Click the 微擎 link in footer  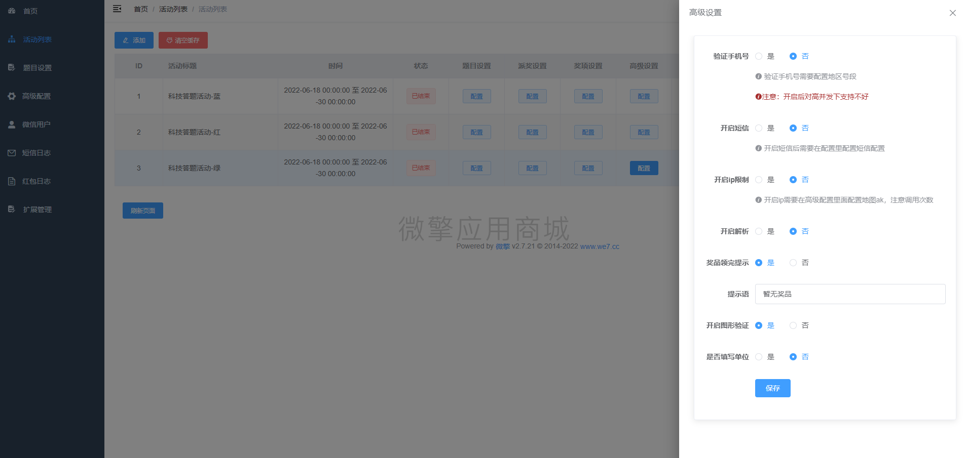pos(503,246)
